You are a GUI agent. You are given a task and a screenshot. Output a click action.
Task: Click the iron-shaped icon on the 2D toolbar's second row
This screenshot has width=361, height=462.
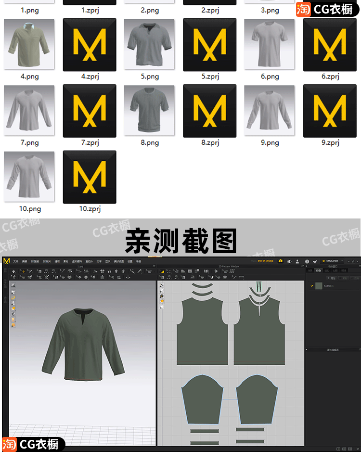(x=192, y=277)
